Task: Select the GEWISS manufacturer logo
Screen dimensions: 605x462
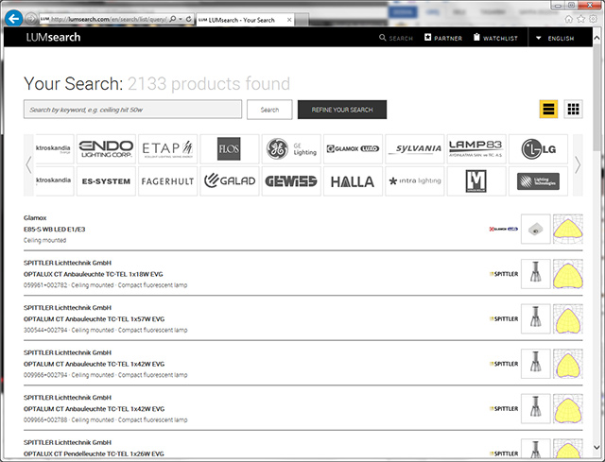Action: [x=291, y=181]
